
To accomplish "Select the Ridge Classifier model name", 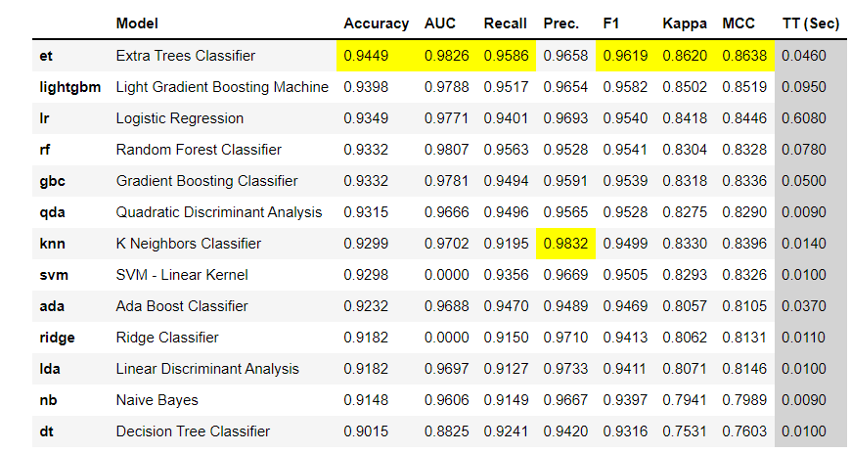I will (167, 338).
